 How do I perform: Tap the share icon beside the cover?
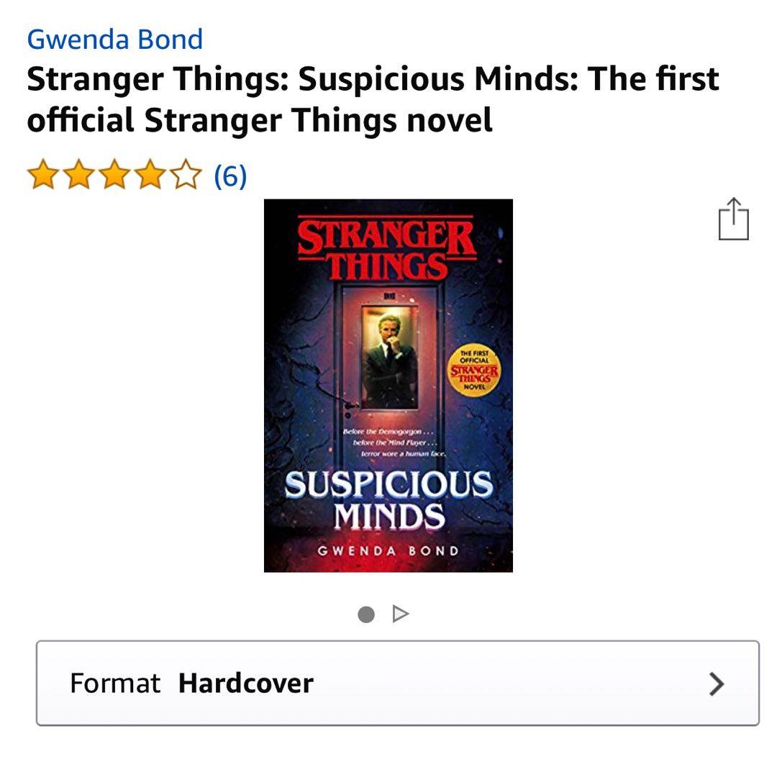pos(733,219)
